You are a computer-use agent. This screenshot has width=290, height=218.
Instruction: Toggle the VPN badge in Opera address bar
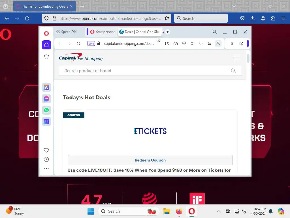(x=91, y=43)
